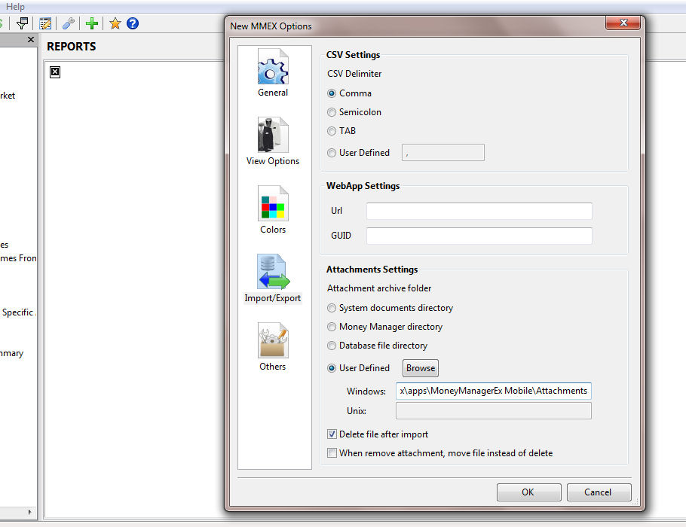The image size is (686, 527).
Task: Click the WebApp GUID input field
Action: pyautogui.click(x=479, y=236)
